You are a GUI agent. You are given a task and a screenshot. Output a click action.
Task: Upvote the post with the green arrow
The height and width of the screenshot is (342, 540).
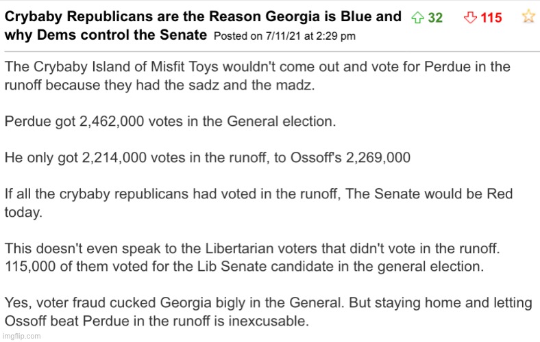click(417, 17)
